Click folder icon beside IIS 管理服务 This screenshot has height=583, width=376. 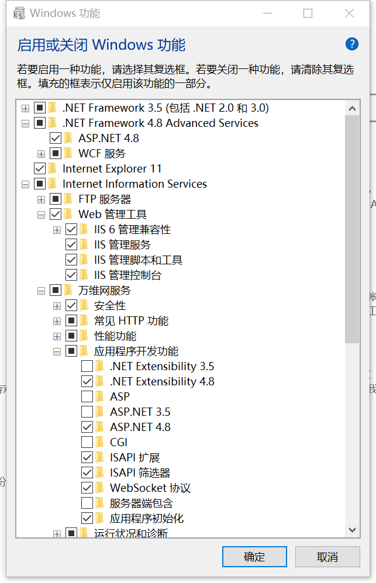[84, 244]
